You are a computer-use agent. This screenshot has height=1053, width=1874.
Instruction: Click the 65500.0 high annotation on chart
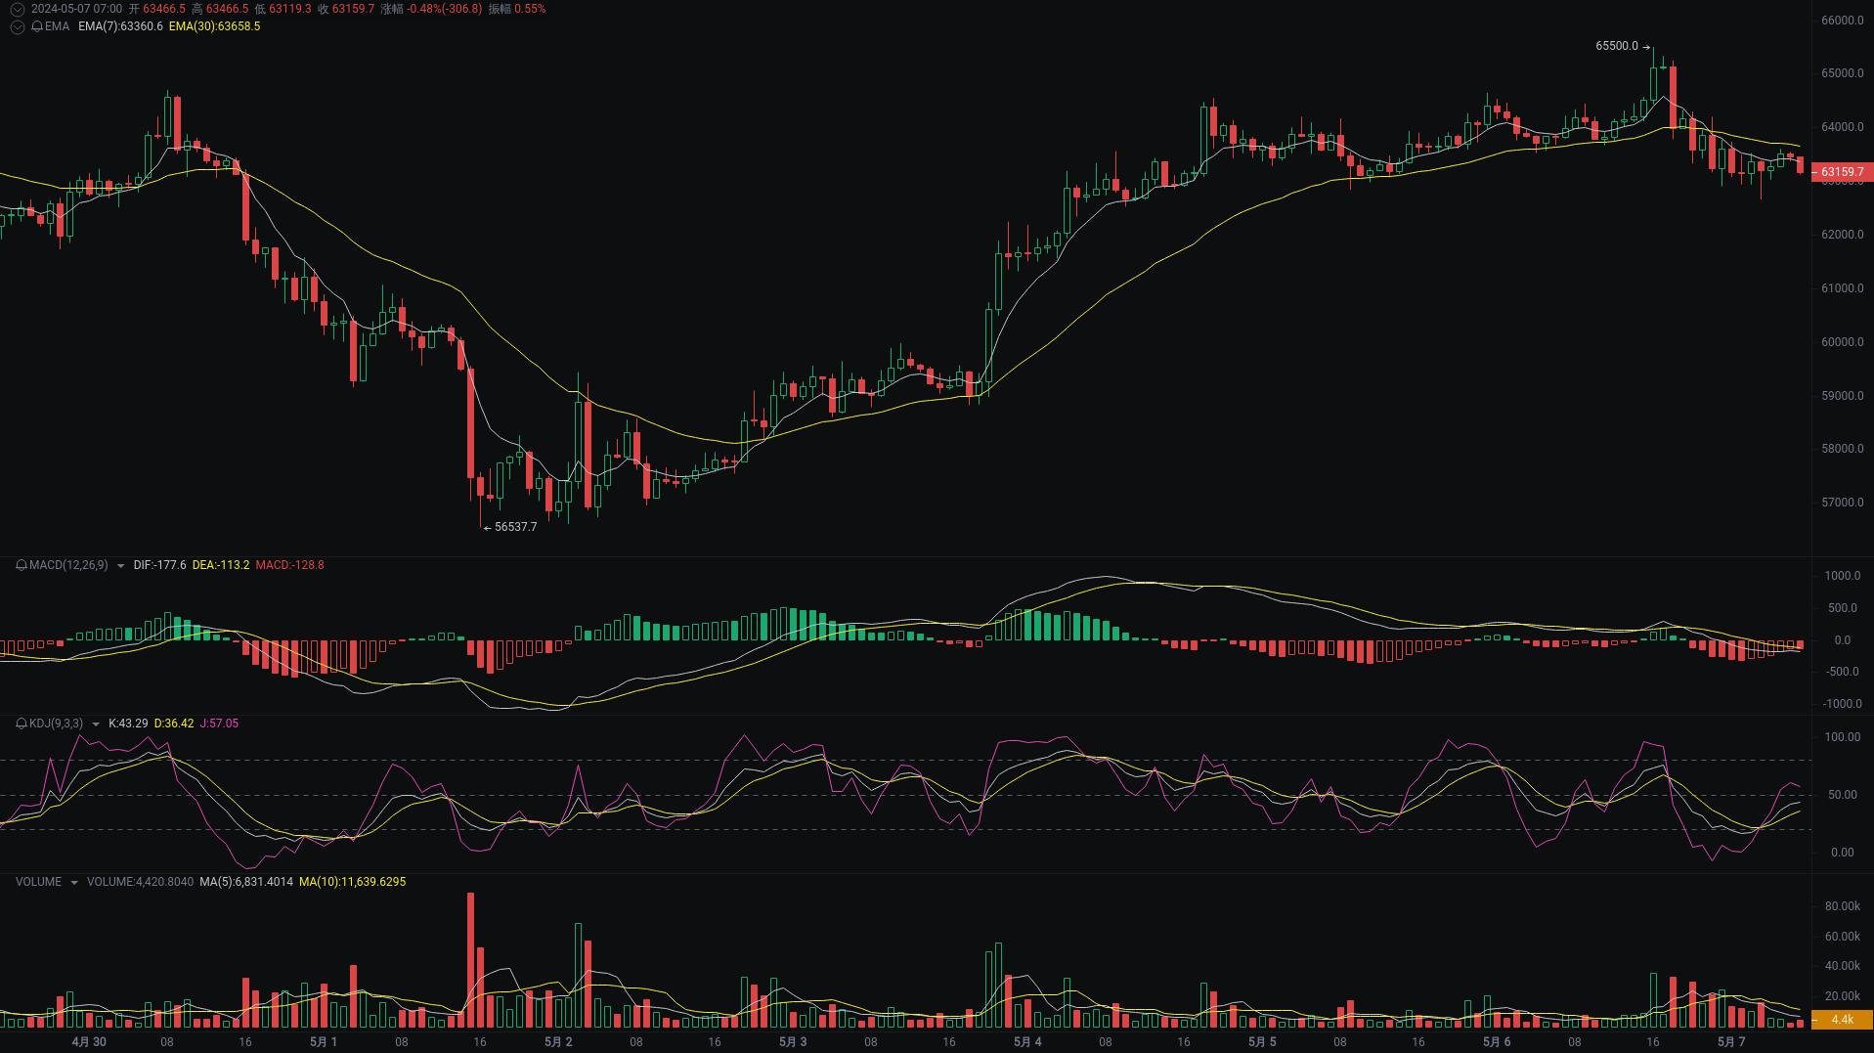click(1616, 45)
